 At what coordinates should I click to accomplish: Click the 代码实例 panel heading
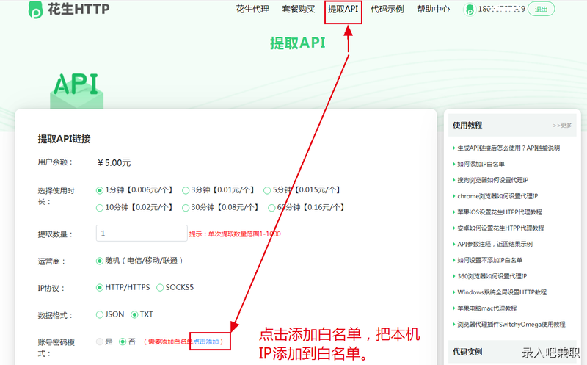point(467,352)
